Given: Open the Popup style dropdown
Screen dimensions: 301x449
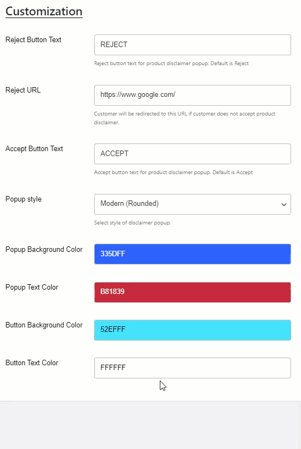Looking at the screenshot, I should pos(193,204).
